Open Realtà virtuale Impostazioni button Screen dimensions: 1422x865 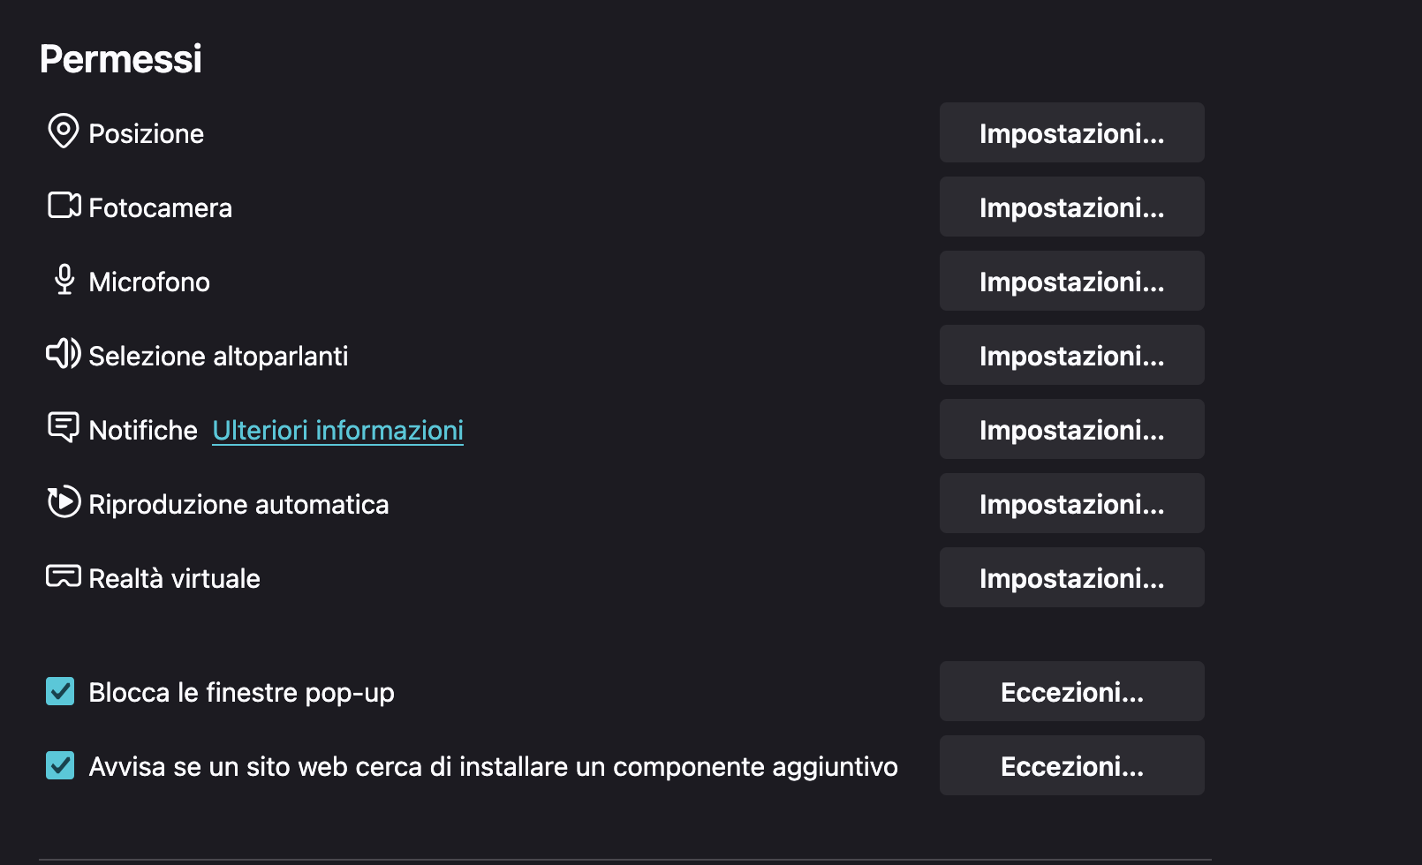1071,578
